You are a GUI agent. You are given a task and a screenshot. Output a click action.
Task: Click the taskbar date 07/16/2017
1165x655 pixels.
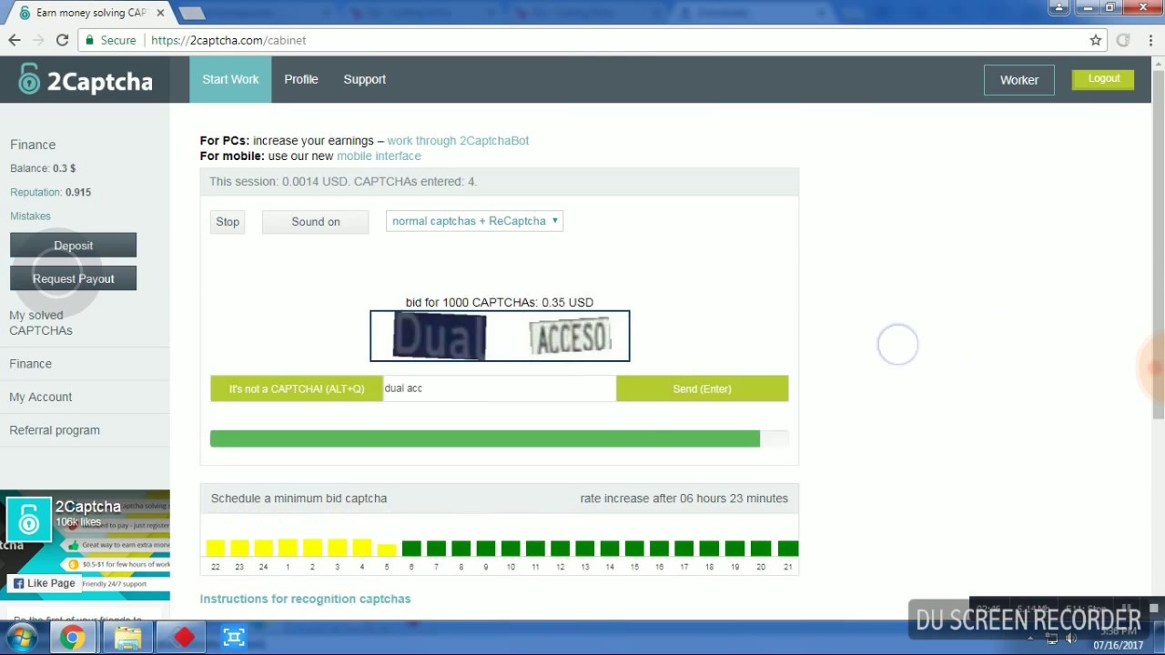click(x=1118, y=645)
